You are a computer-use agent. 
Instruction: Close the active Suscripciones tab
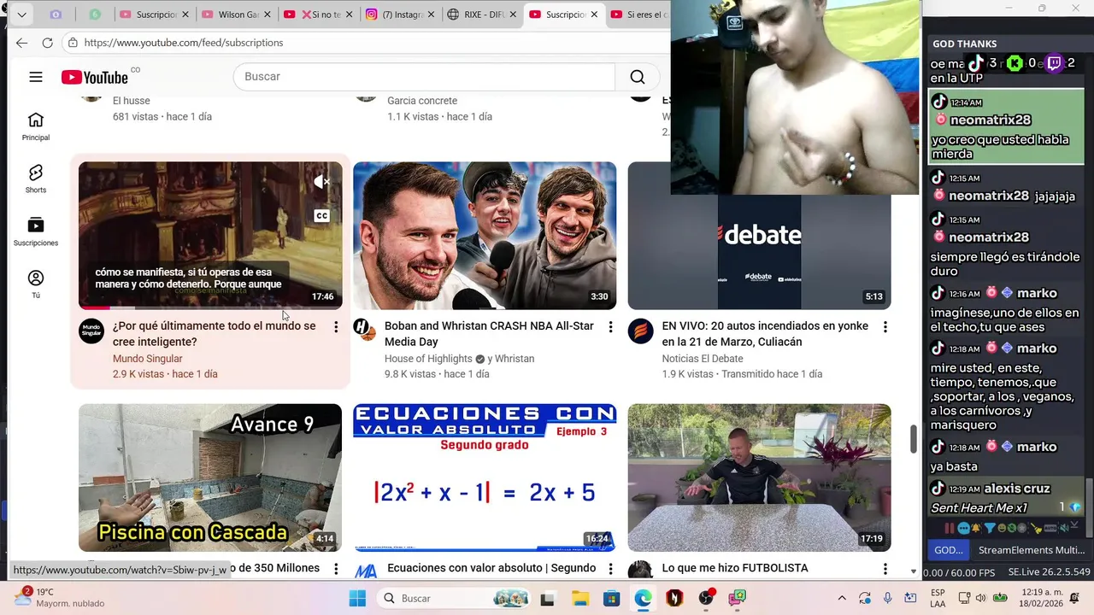594,15
